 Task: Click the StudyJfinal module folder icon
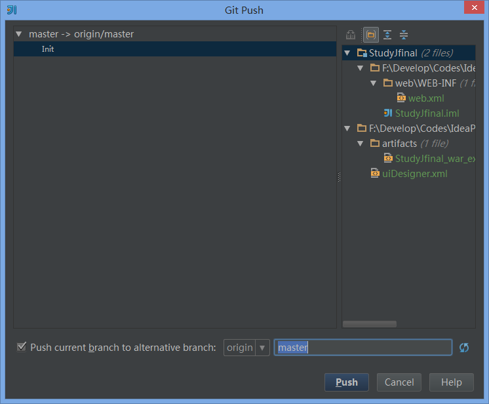362,53
